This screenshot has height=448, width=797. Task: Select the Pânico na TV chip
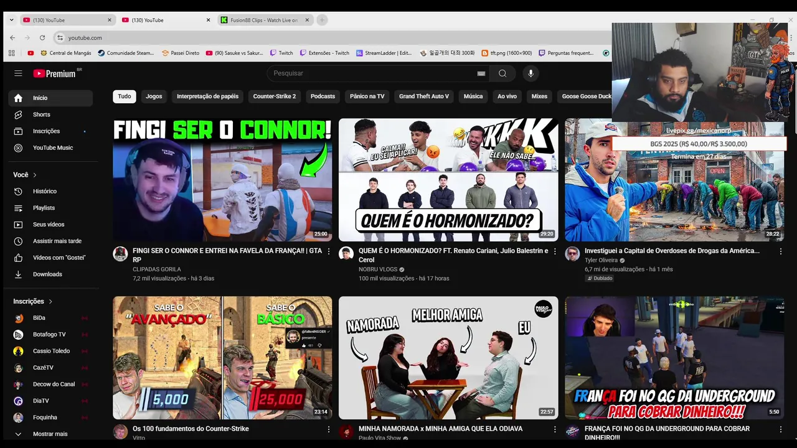pos(367,96)
